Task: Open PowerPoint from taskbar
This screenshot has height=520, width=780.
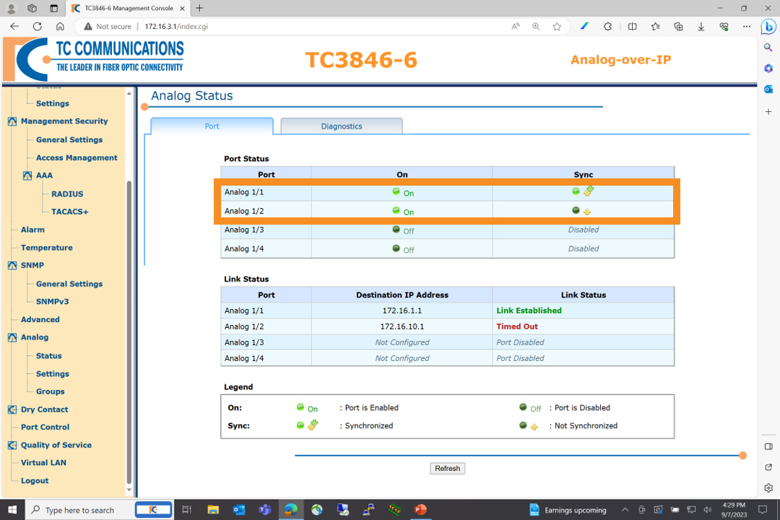Action: (x=420, y=510)
